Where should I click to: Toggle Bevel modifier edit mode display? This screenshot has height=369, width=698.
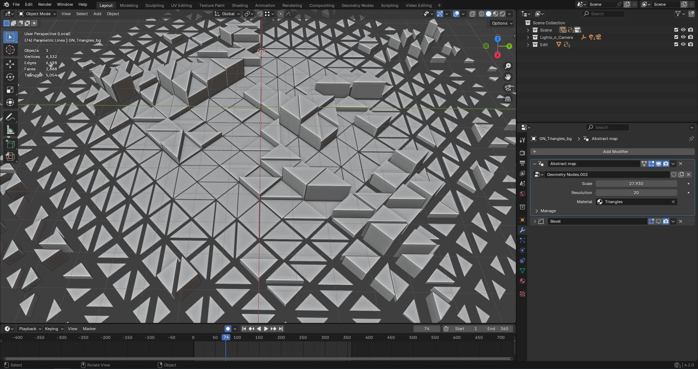tap(651, 221)
